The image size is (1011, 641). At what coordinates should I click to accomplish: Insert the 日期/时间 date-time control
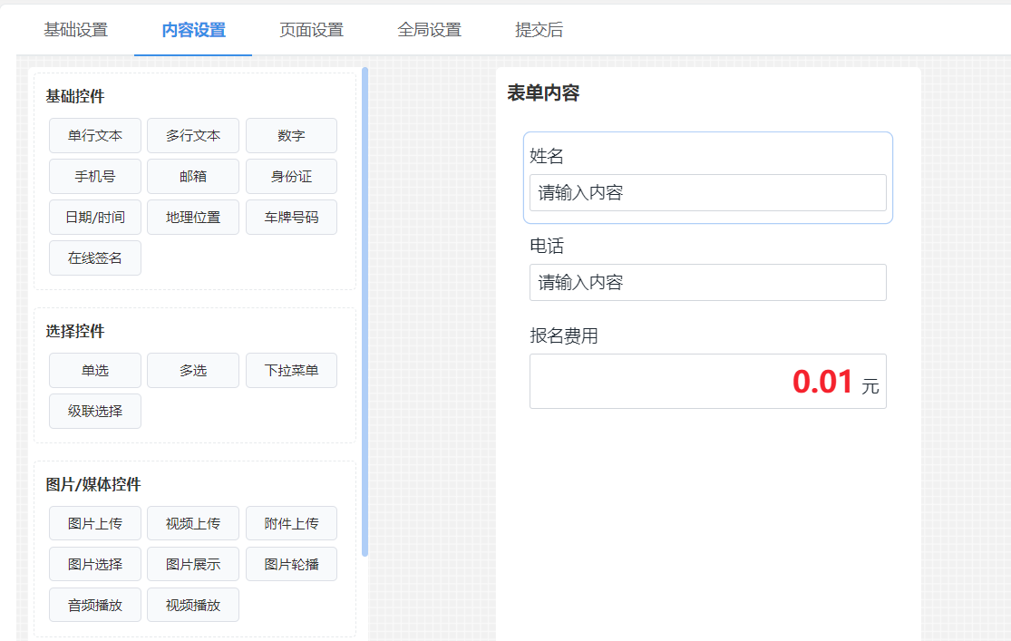pyautogui.click(x=94, y=217)
